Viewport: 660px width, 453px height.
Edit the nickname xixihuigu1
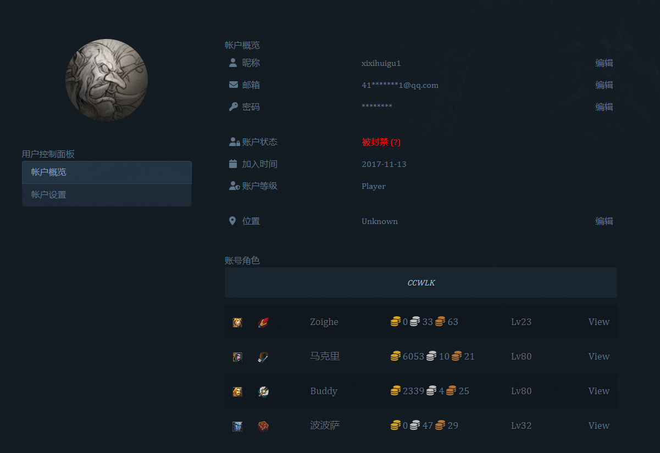pyautogui.click(x=604, y=63)
